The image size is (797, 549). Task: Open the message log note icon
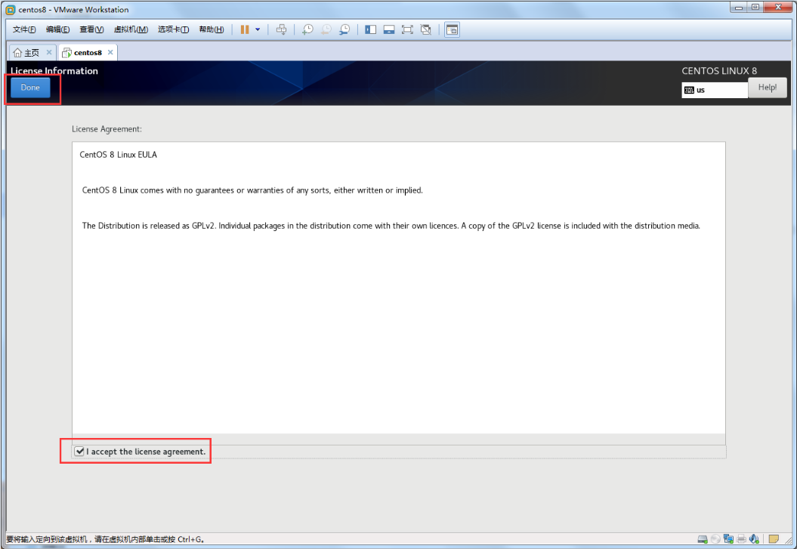[774, 538]
